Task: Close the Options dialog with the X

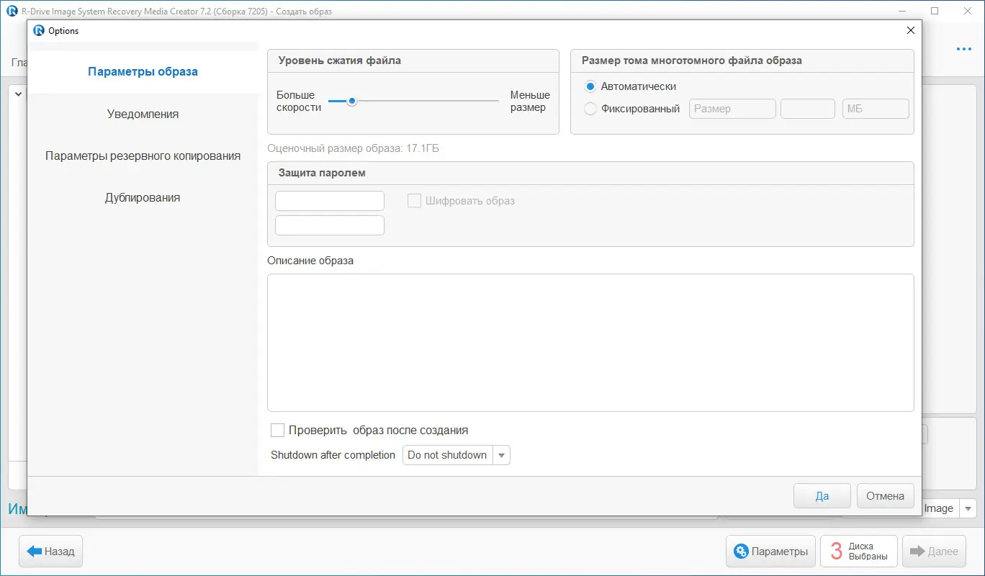Action: point(909,30)
